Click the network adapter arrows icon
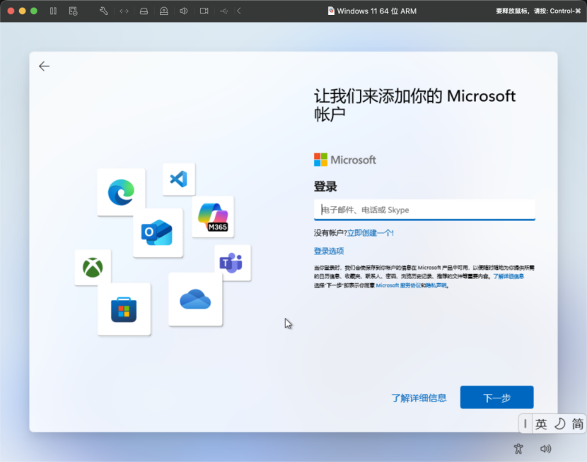The height and width of the screenshot is (462, 587). tap(124, 11)
